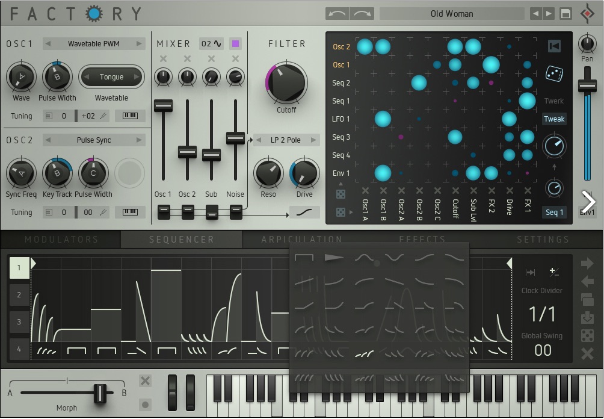Viewport: 604px width, 419px height.
Task: Open the MODULATORS tab
Action: coord(60,239)
